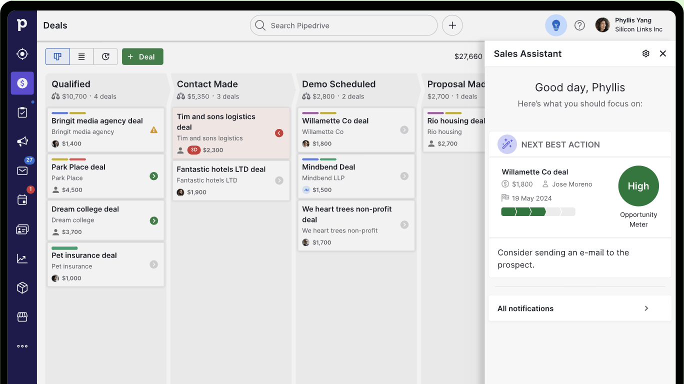Open the Rio housing deal card
The height and width of the screenshot is (384, 684).
[x=454, y=130]
